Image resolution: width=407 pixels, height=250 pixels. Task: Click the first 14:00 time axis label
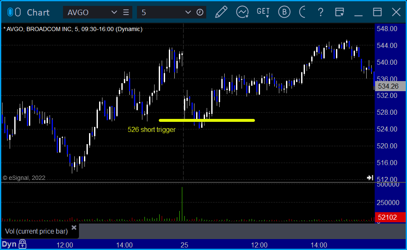click(x=124, y=245)
